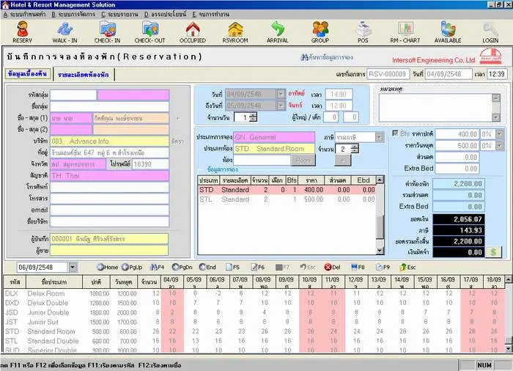This screenshot has height=371, width=513.
Task: Click the Home navigation button
Action: tap(107, 267)
